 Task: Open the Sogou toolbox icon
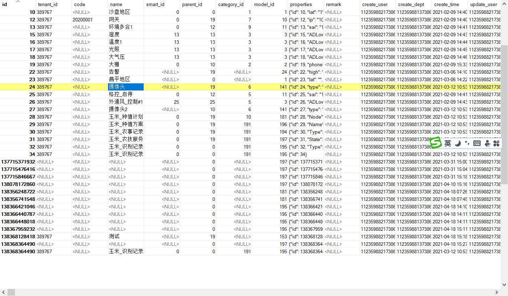coord(497,143)
